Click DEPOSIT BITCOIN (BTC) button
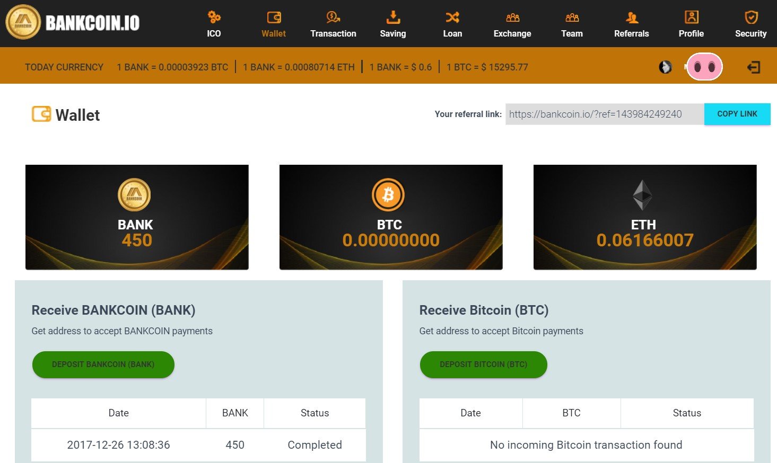This screenshot has width=777, height=463. tap(484, 364)
